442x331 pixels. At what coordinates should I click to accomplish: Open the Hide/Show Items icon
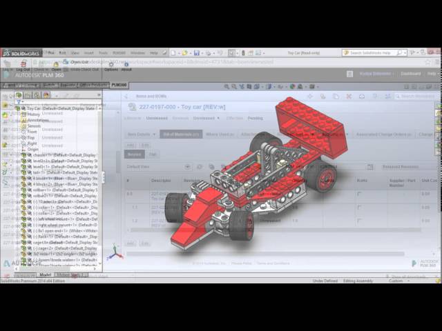tap(280, 87)
